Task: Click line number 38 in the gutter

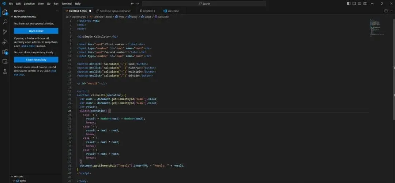Action: tap(70, 166)
